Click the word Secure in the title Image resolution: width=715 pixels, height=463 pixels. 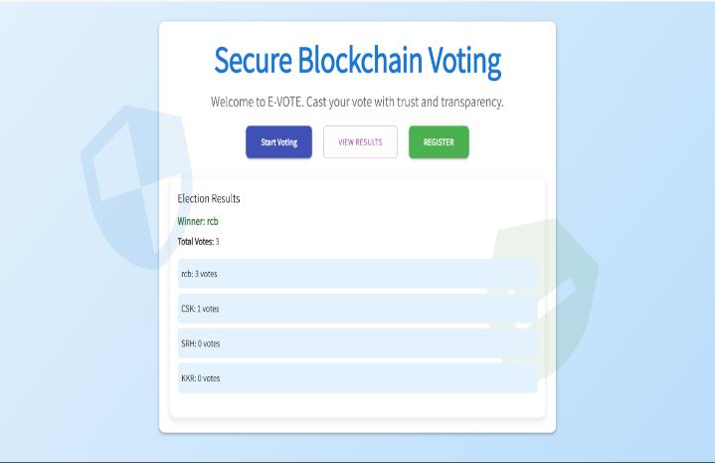pyautogui.click(x=249, y=62)
